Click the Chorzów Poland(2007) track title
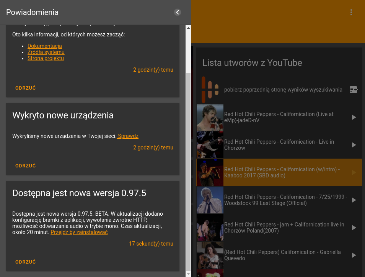 [x=284, y=228]
